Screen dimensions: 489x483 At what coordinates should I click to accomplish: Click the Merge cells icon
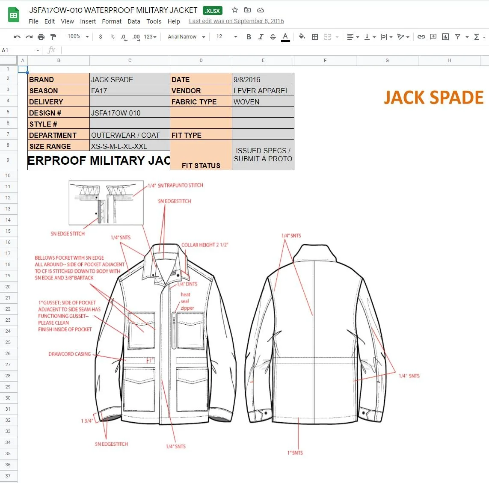point(327,37)
